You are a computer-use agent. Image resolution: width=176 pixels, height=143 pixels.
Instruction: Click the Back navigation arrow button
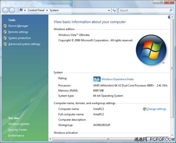coord(5,11)
